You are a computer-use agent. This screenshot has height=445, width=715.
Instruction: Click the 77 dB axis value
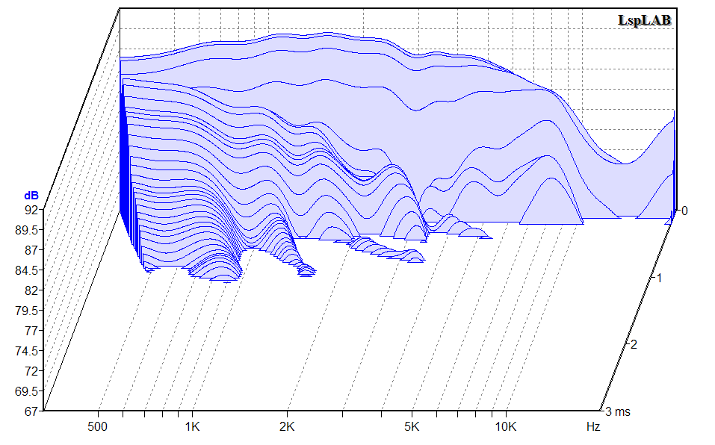[x=32, y=331]
